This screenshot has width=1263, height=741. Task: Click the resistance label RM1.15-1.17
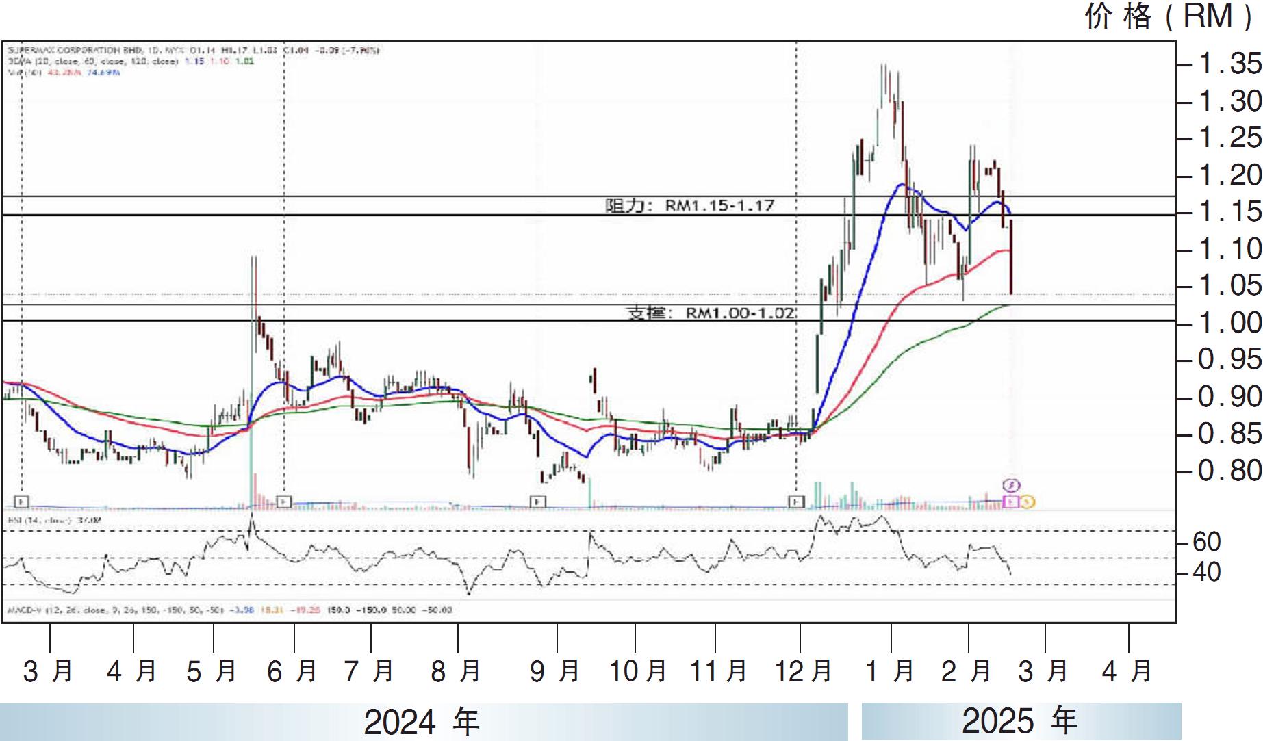click(x=690, y=205)
